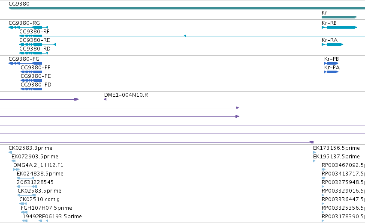Select EST FGH107H07.5prime
Viewport: 365px width, 223px height.
pyautogui.click(x=47, y=208)
